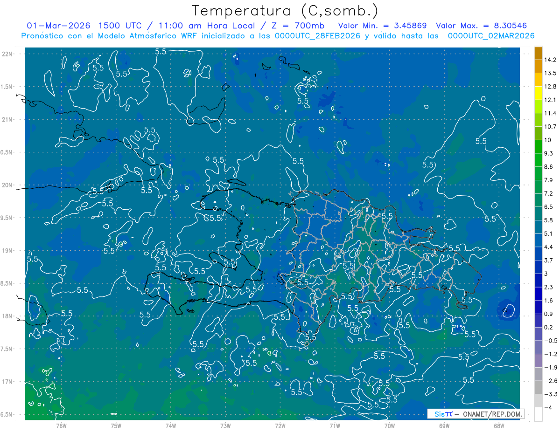560x432 pixels.
Task: Click the SisTT ONAMET/REP.DOM. credit box
Action: tap(476, 414)
